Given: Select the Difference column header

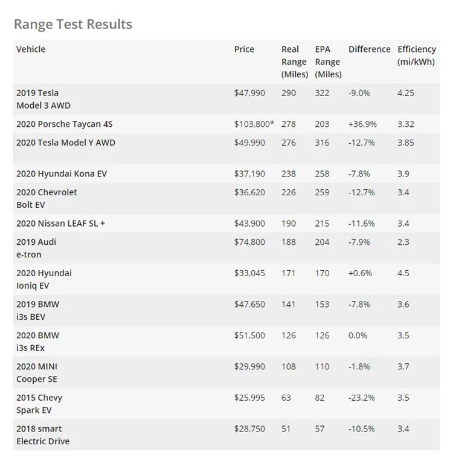Looking at the screenshot, I should point(370,49).
